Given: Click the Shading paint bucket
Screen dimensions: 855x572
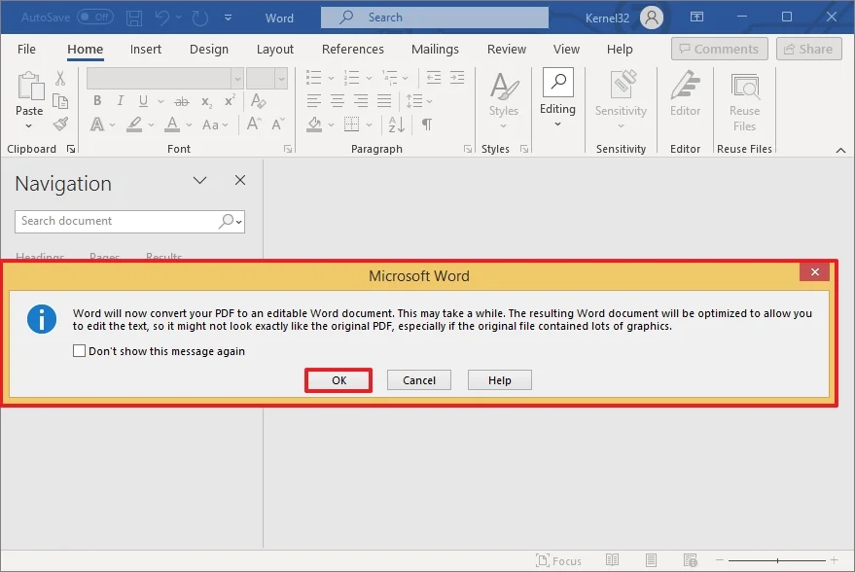Looking at the screenshot, I should [x=314, y=125].
